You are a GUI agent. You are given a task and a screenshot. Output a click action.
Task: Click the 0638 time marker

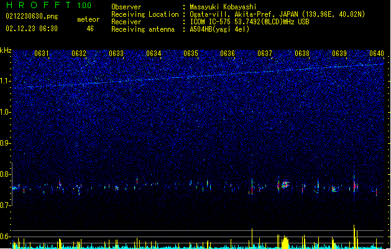[302, 54]
